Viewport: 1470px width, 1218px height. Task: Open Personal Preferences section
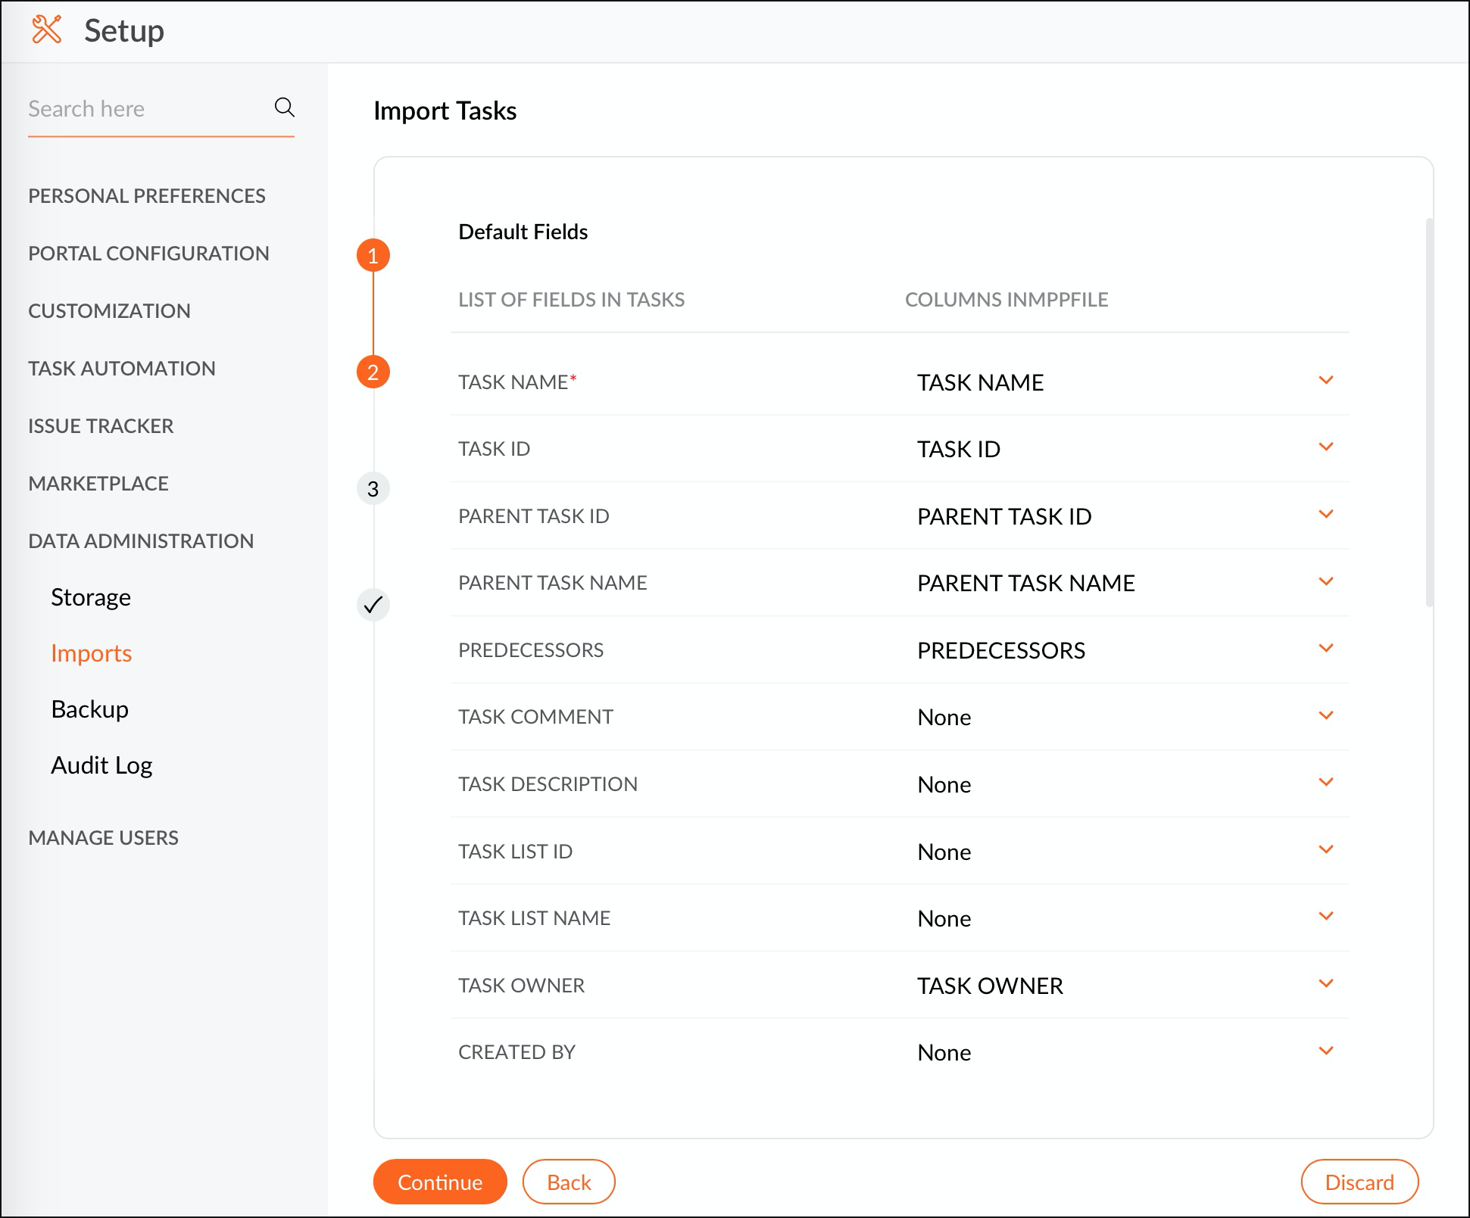[146, 196]
